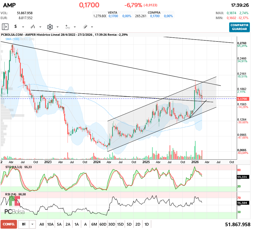254x230 pixels.
Task: Select the 15D time range
Action: [x=120, y=224]
